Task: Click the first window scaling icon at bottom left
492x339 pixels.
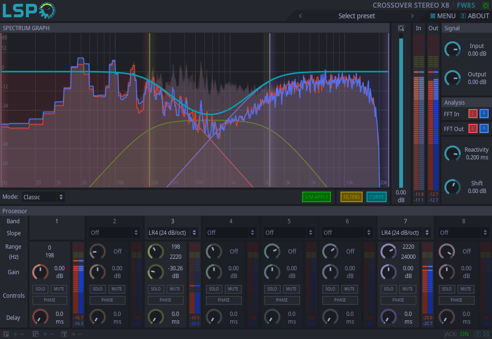Action: click(6, 334)
